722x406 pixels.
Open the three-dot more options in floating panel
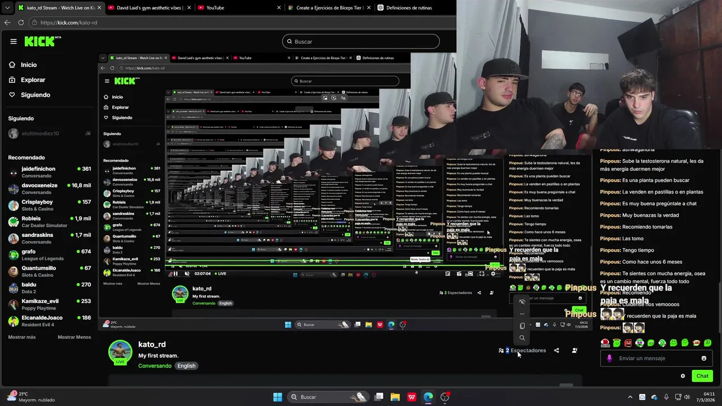(x=522, y=314)
